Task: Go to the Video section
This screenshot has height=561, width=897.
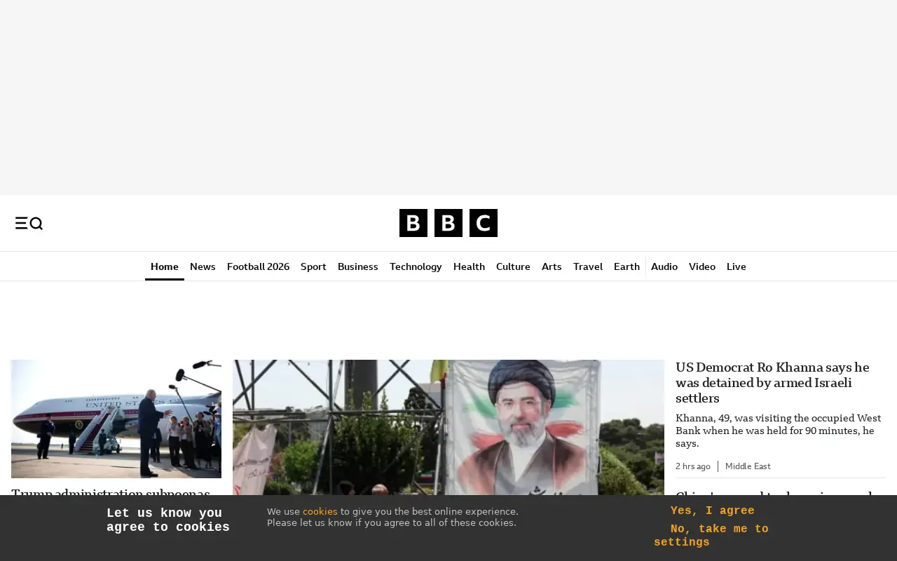Action: pos(702,266)
